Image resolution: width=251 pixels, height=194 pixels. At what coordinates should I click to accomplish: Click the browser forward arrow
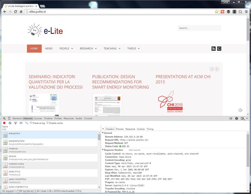(10, 12)
